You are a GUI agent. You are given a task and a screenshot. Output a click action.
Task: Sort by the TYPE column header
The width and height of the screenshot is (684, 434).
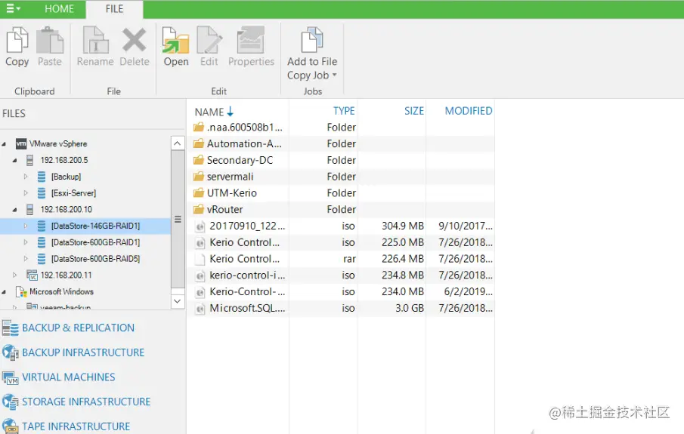point(344,111)
